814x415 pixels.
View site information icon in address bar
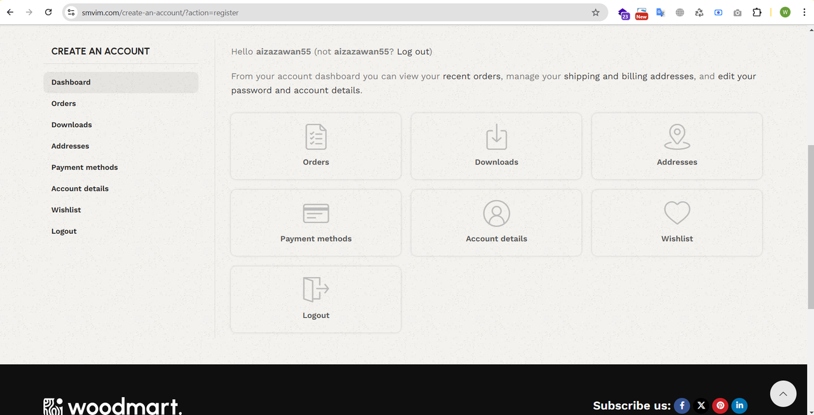coord(71,12)
